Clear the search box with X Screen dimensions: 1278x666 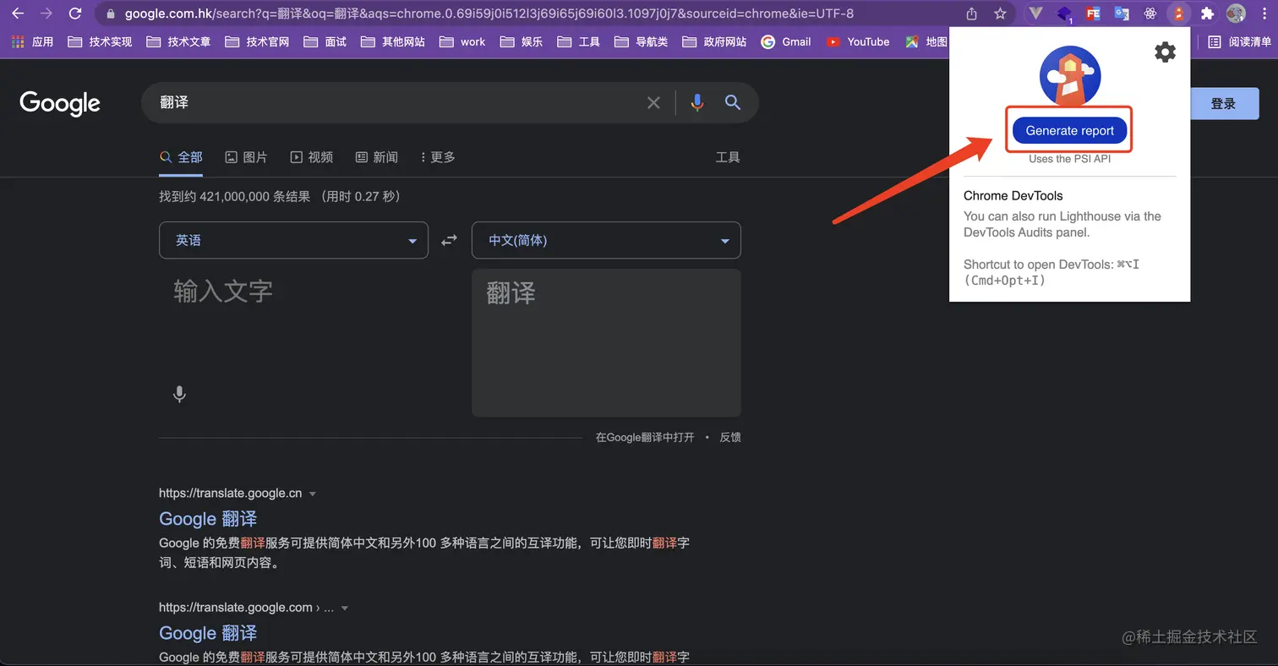tap(653, 102)
